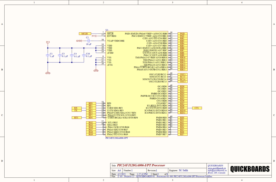The width and height of the screenshot is (276, 182).
Task: Click the 3V3 power symbol above C1
Action: [48, 43]
